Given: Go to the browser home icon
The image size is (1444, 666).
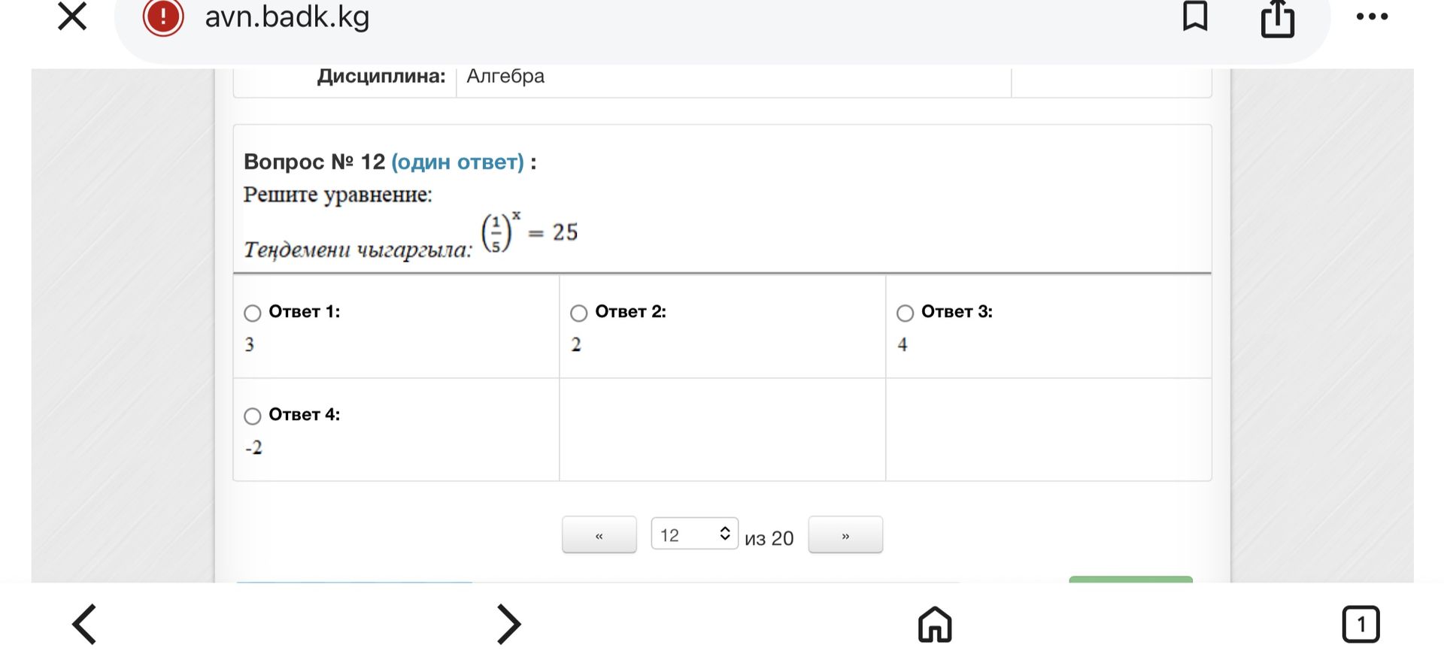Looking at the screenshot, I should tap(935, 624).
